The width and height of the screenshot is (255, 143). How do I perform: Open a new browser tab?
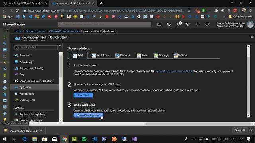tap(101, 3)
